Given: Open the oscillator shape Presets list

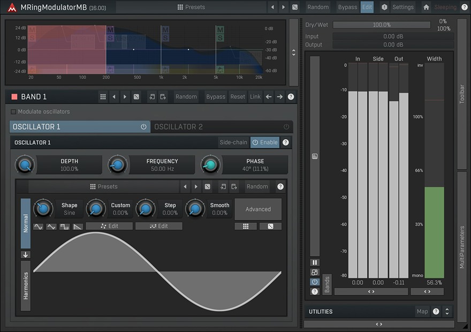Looking at the screenshot, I should point(104,186).
